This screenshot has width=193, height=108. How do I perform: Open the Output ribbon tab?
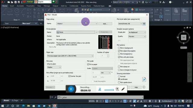tap(55, 6)
